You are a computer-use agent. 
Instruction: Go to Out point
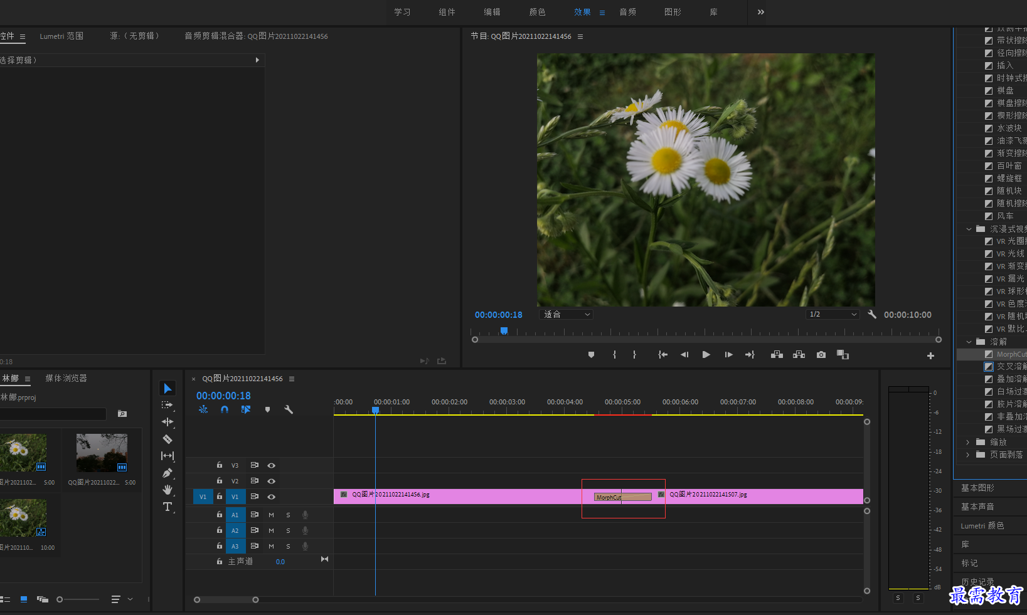click(750, 355)
